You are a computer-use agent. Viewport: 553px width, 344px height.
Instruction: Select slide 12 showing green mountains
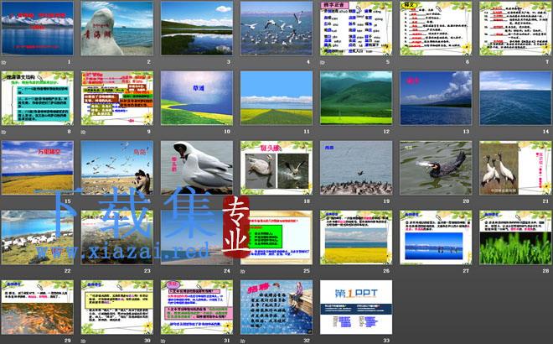pos(356,98)
